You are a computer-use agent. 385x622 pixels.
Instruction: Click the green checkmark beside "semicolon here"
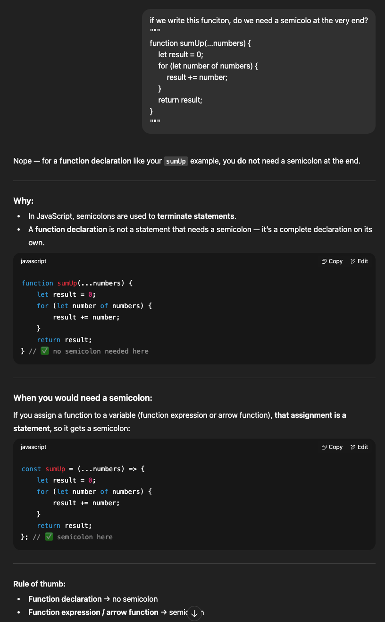[49, 537]
